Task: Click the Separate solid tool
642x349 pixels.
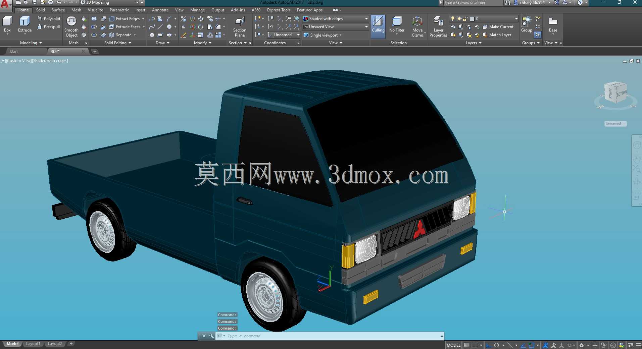Action: (x=122, y=35)
